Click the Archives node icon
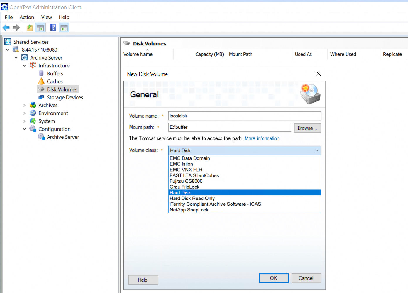This screenshot has width=408, height=293. [x=33, y=105]
